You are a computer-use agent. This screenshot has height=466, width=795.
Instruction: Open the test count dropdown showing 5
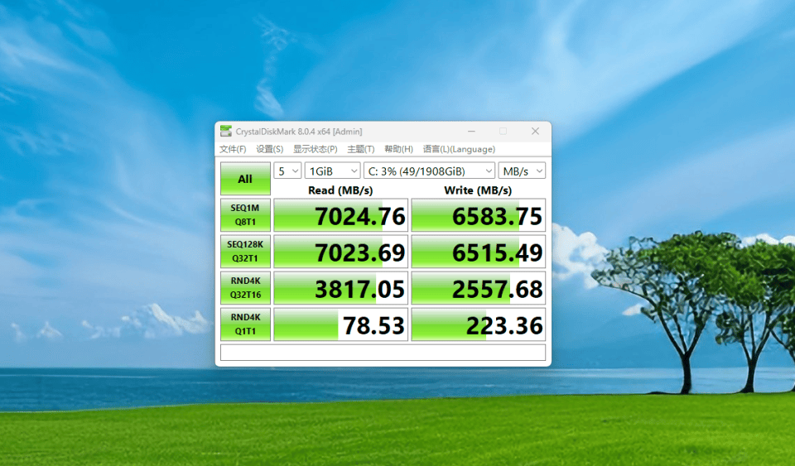287,171
